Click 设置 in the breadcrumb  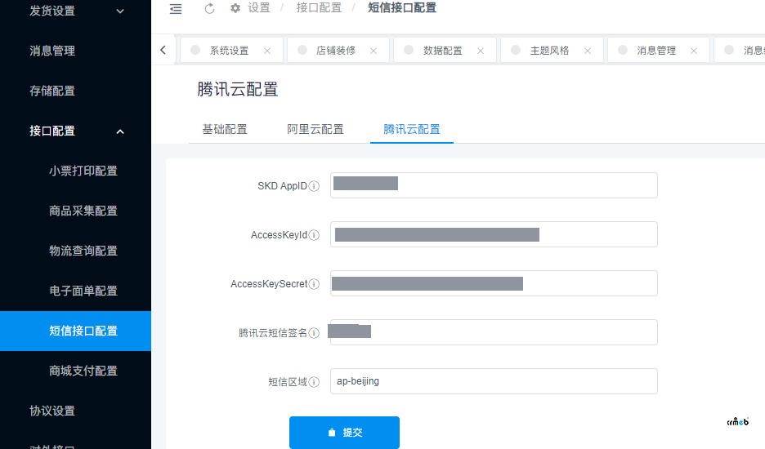pyautogui.click(x=258, y=8)
